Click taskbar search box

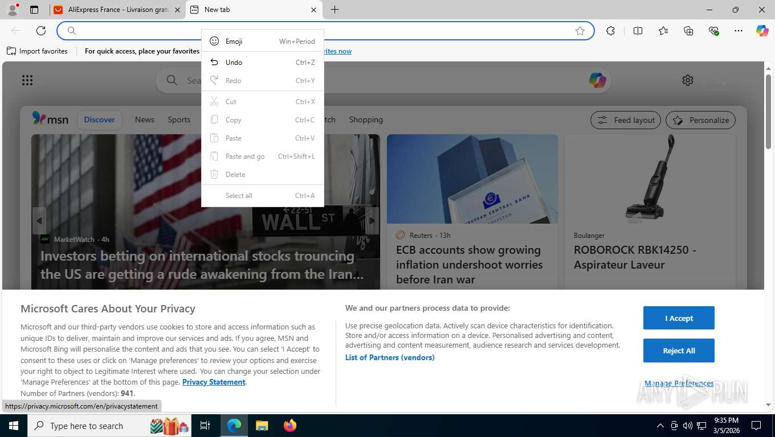(111, 426)
